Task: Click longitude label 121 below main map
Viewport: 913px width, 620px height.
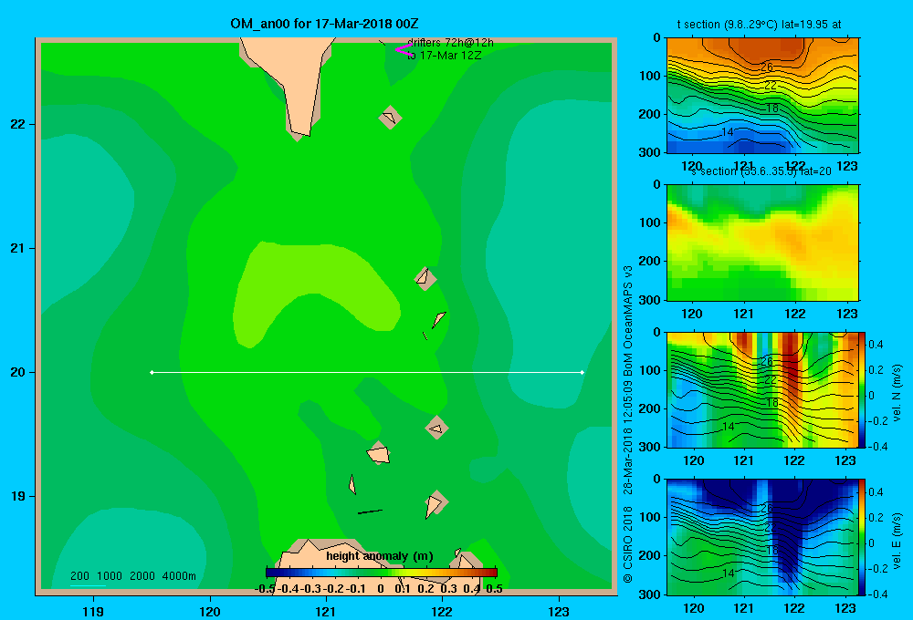Action: (x=326, y=611)
